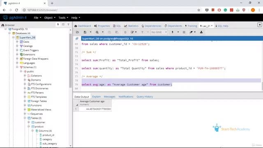Image resolution: width=263 pixels, height=148 pixels.
Task: Click the browser tree vertical scrollbar
Action: point(70,60)
